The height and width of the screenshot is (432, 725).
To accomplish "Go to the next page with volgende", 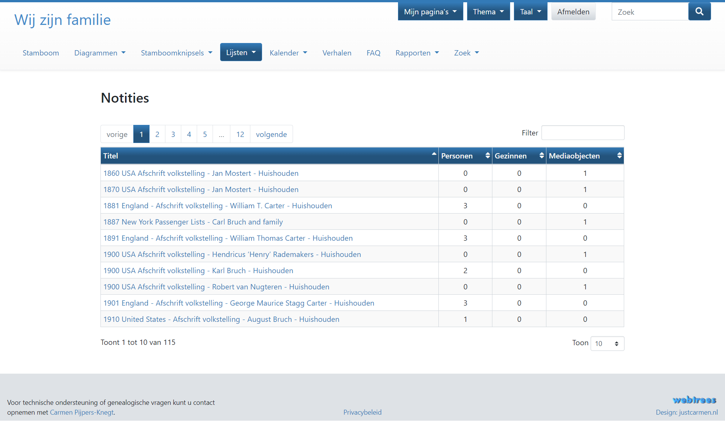I will [271, 134].
